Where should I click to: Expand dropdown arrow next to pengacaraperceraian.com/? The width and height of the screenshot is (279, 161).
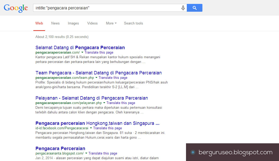(82, 53)
